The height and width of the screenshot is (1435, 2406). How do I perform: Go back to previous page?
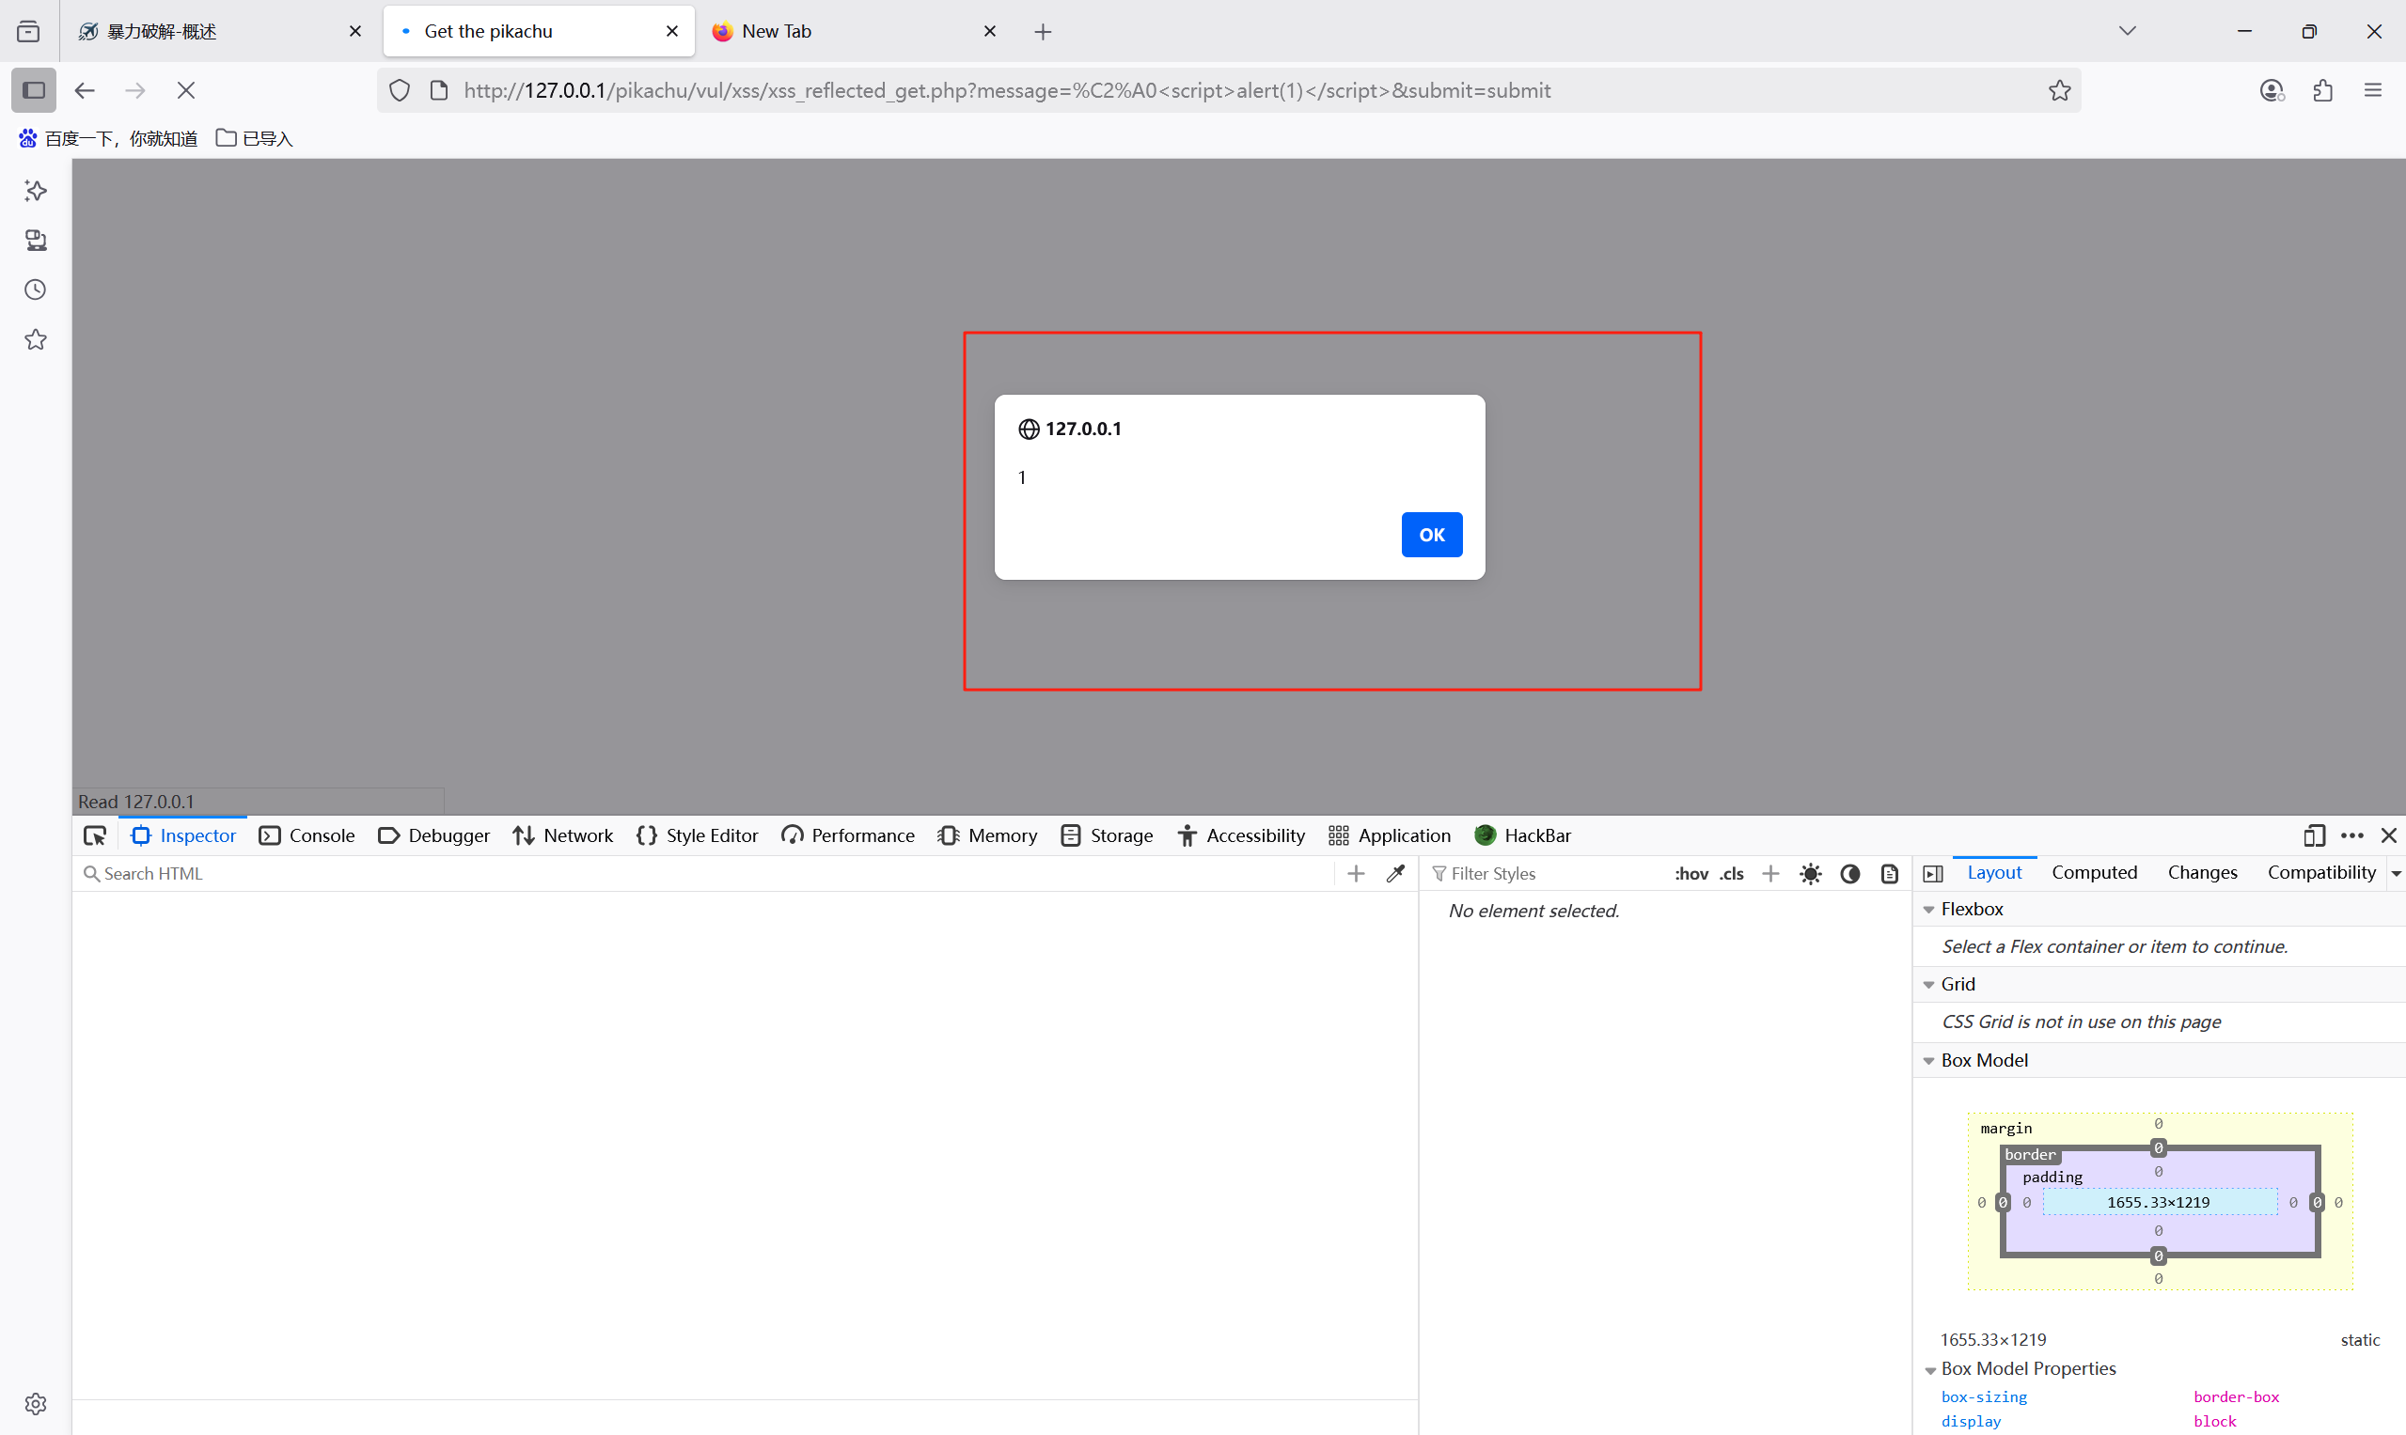[86, 90]
